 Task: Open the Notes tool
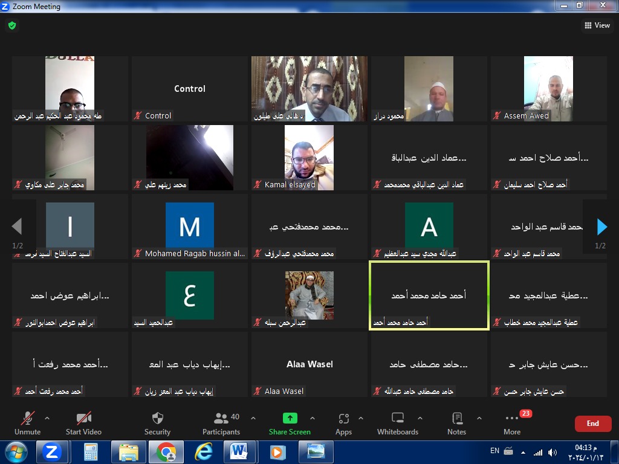point(456,423)
